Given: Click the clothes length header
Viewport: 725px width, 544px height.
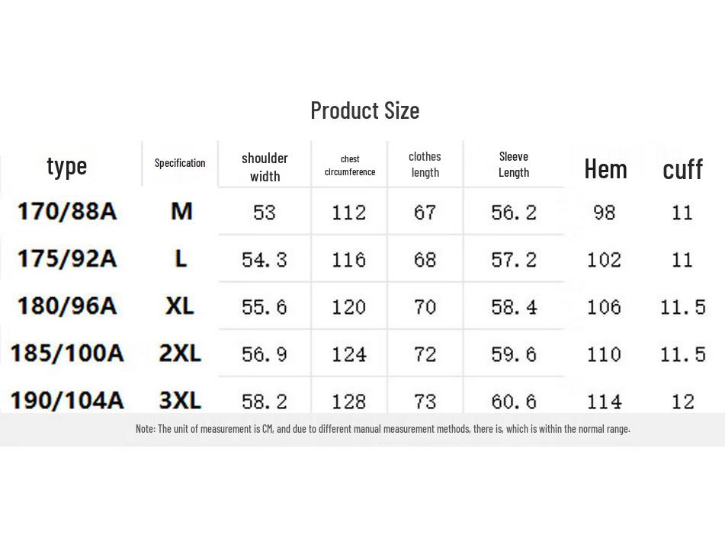Looking at the screenshot, I should (x=425, y=165).
